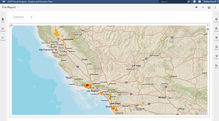Redo the last undone action
This screenshot has height=121, width=219.
pos(203,8)
